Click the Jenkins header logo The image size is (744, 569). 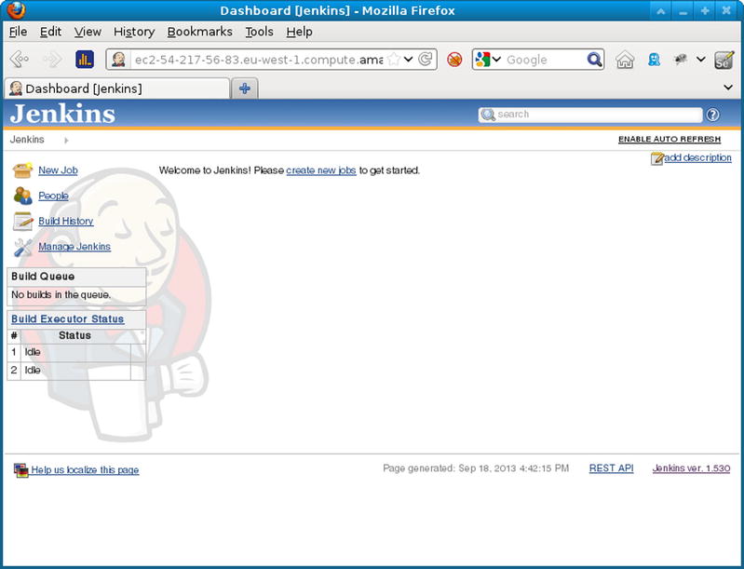point(62,114)
